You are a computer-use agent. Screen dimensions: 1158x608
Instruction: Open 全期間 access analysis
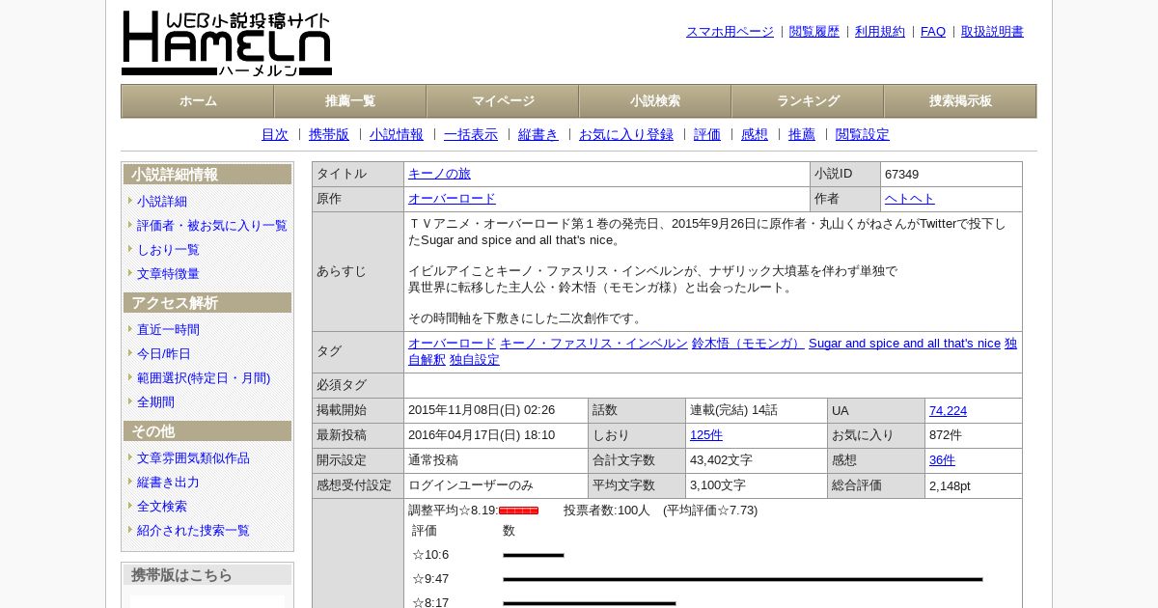pos(155,402)
